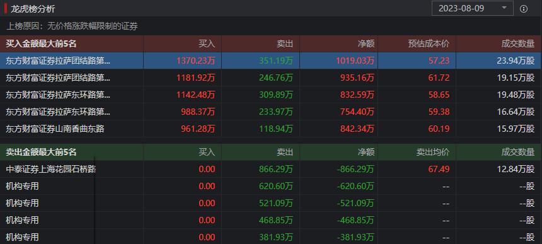Click volume 12.84万股

click(x=516, y=169)
